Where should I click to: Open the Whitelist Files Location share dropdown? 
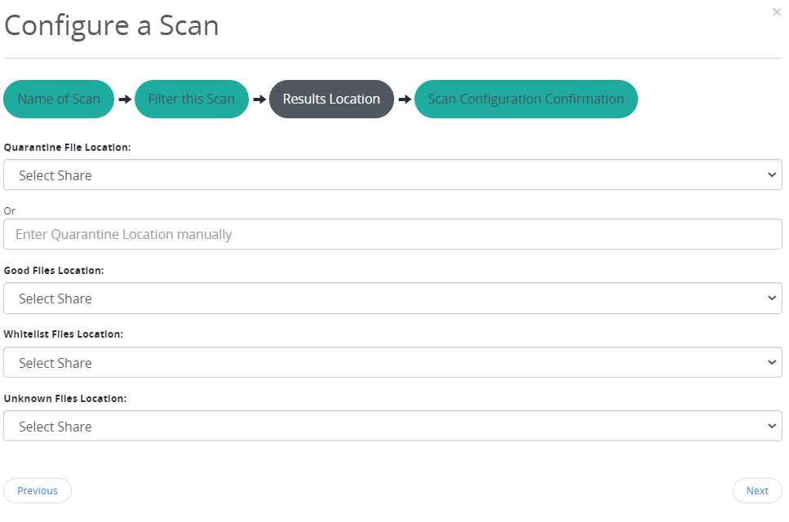(x=393, y=363)
